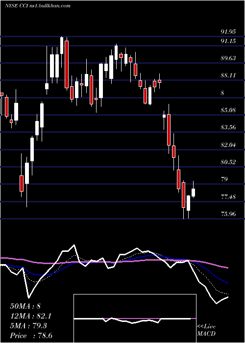Click the 75.96 price level label
Viewport: 245px width, 343px height.
[x=228, y=214]
